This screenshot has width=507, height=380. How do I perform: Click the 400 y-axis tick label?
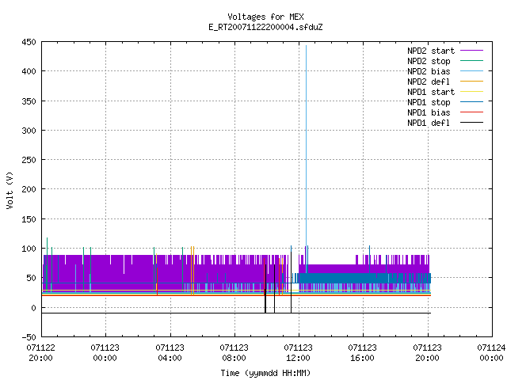(x=29, y=71)
